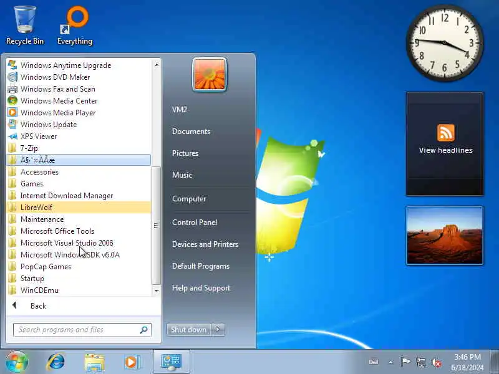Open Default Programs
Viewport: 499px width, 374px height.
pos(201,266)
